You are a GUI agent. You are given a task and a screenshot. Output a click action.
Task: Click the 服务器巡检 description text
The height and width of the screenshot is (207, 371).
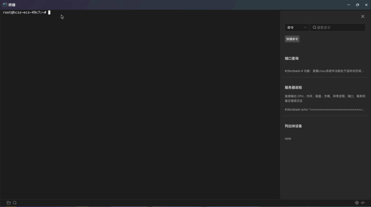pos(325,98)
